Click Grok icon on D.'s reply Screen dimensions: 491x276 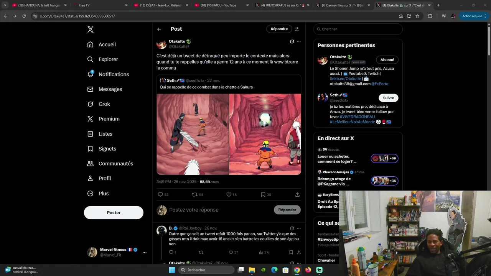point(292,228)
